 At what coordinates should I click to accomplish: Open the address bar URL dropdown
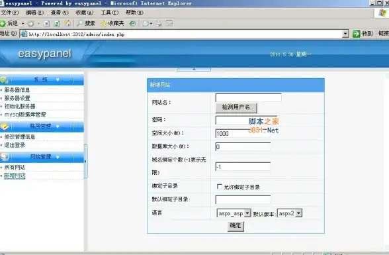tap(345, 34)
